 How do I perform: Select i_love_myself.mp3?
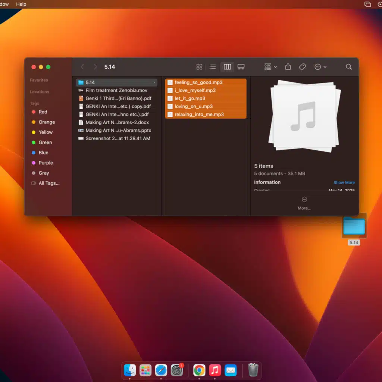(x=206, y=90)
